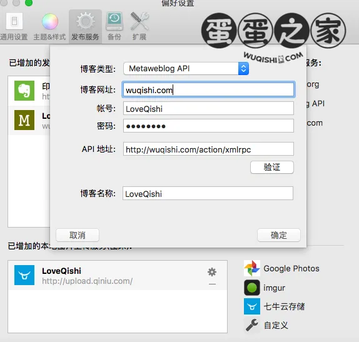359x342 pixels.
Task: Confirm the blog settings with 确定
Action: point(279,235)
